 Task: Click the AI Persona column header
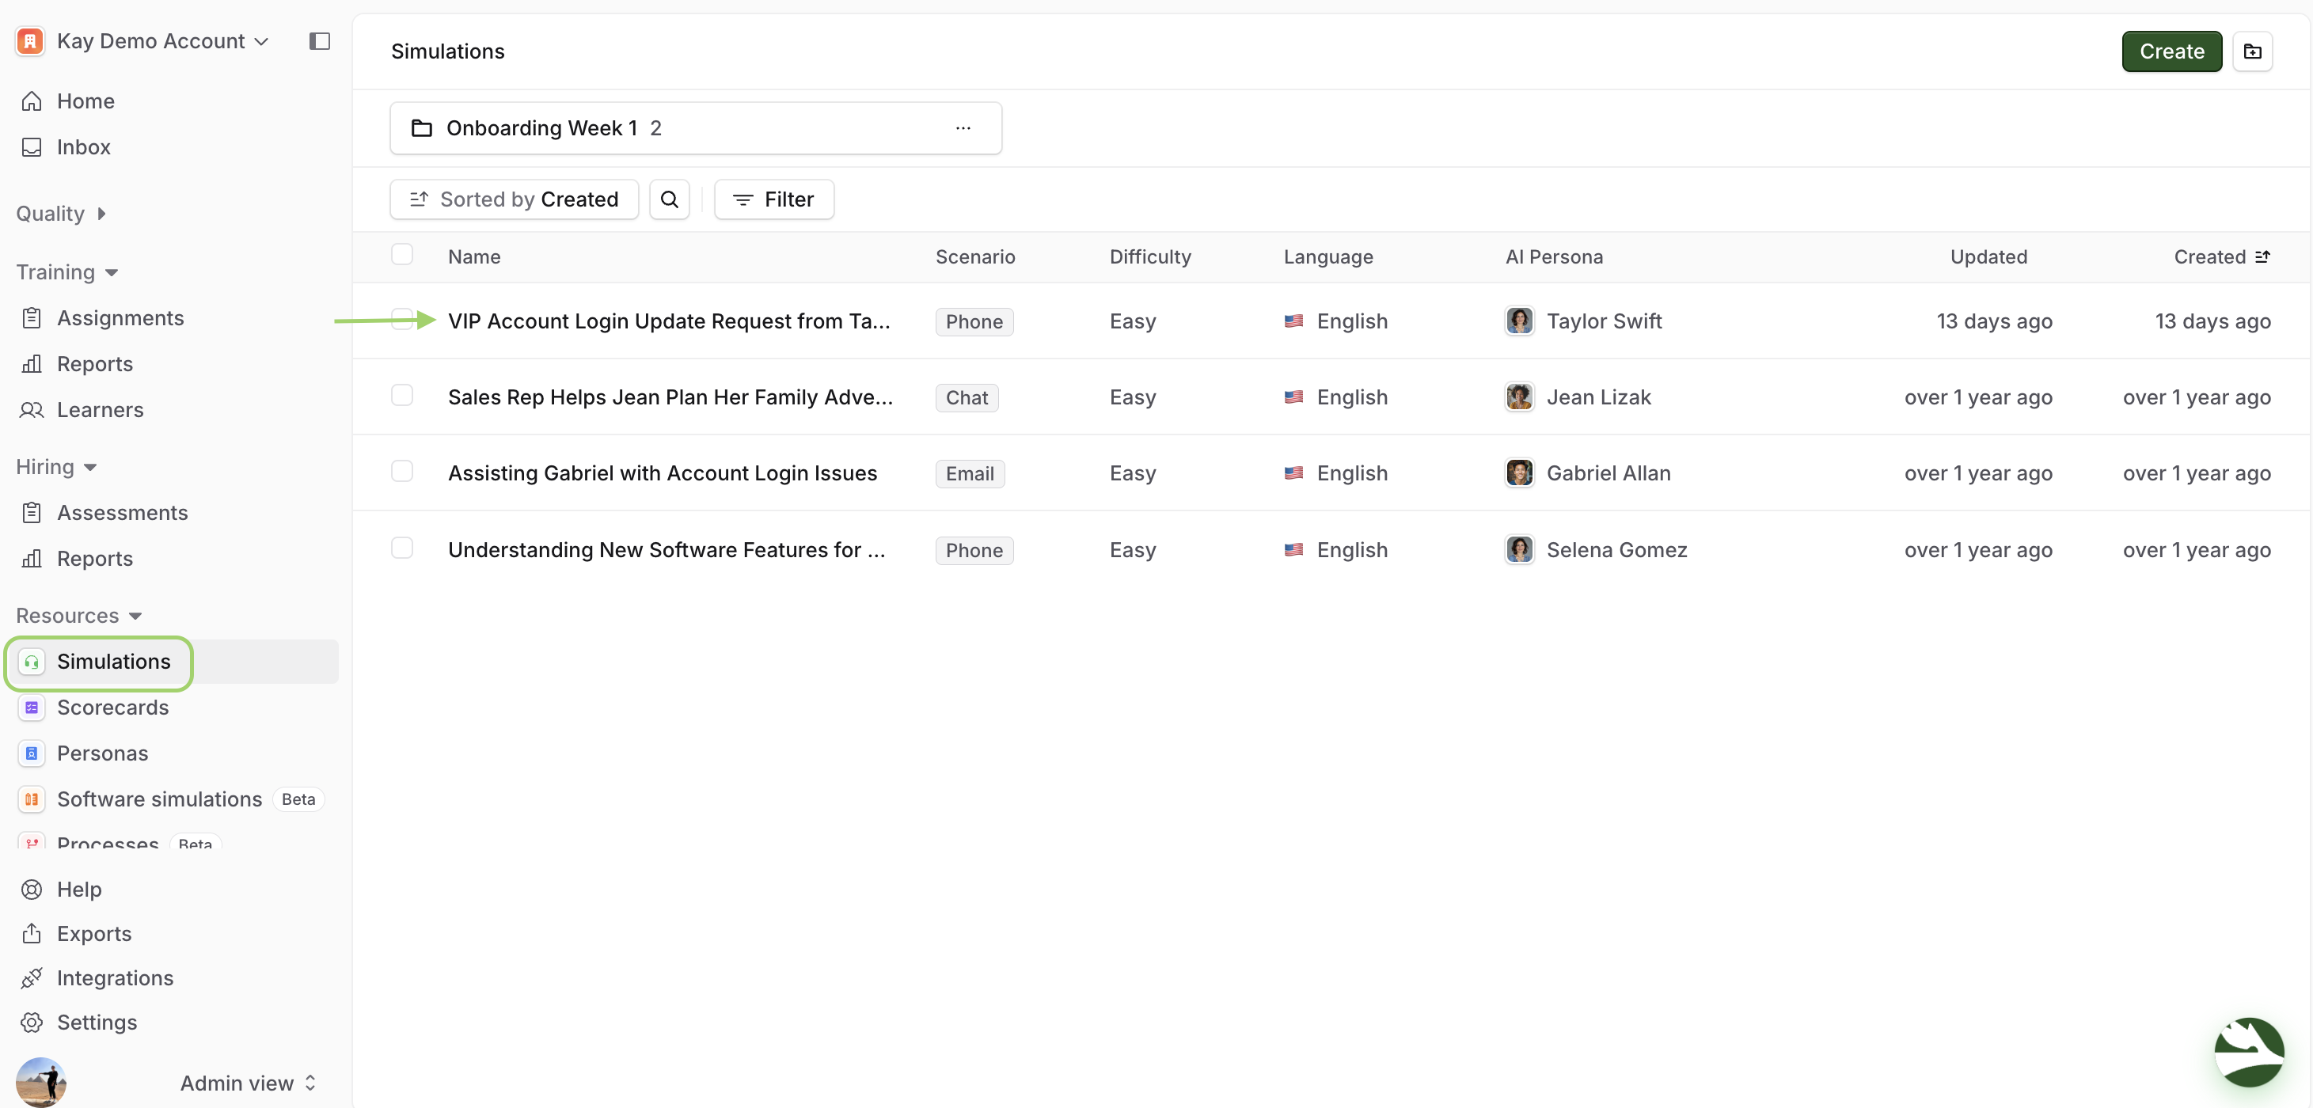(1553, 256)
